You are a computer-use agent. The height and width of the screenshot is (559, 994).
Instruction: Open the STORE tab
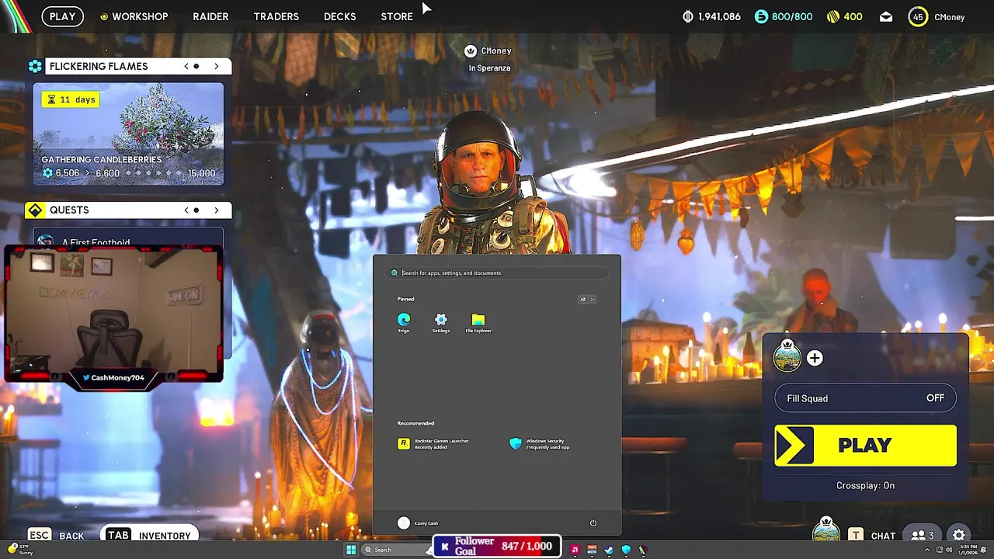397,16
